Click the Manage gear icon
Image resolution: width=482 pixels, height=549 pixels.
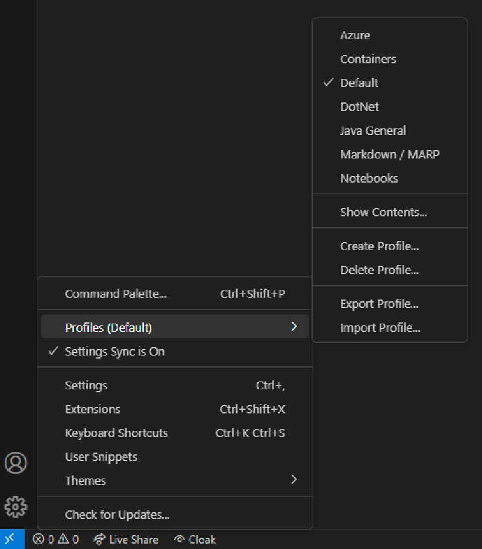(16, 506)
